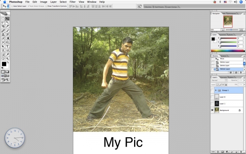Open the Filter menu
Image resolution: width=246 pixels, height=154 pixels.
pyautogui.click(x=73, y=2)
